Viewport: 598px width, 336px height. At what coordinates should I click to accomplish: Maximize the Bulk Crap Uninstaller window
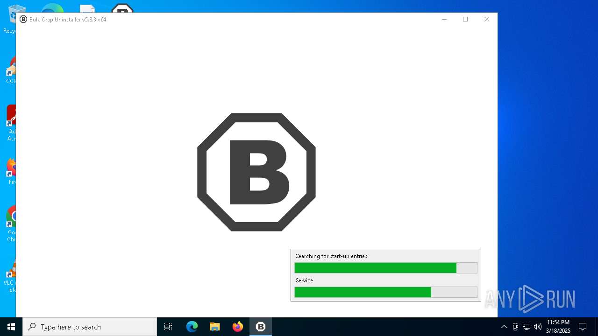465,19
